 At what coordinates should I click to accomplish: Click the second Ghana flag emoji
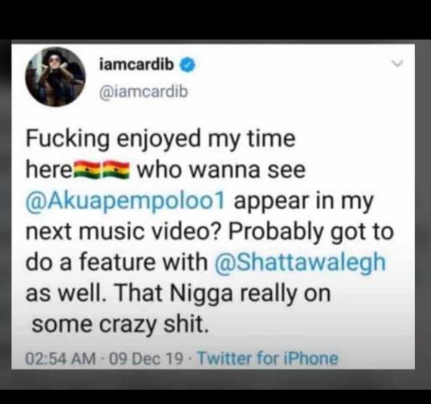(x=116, y=170)
